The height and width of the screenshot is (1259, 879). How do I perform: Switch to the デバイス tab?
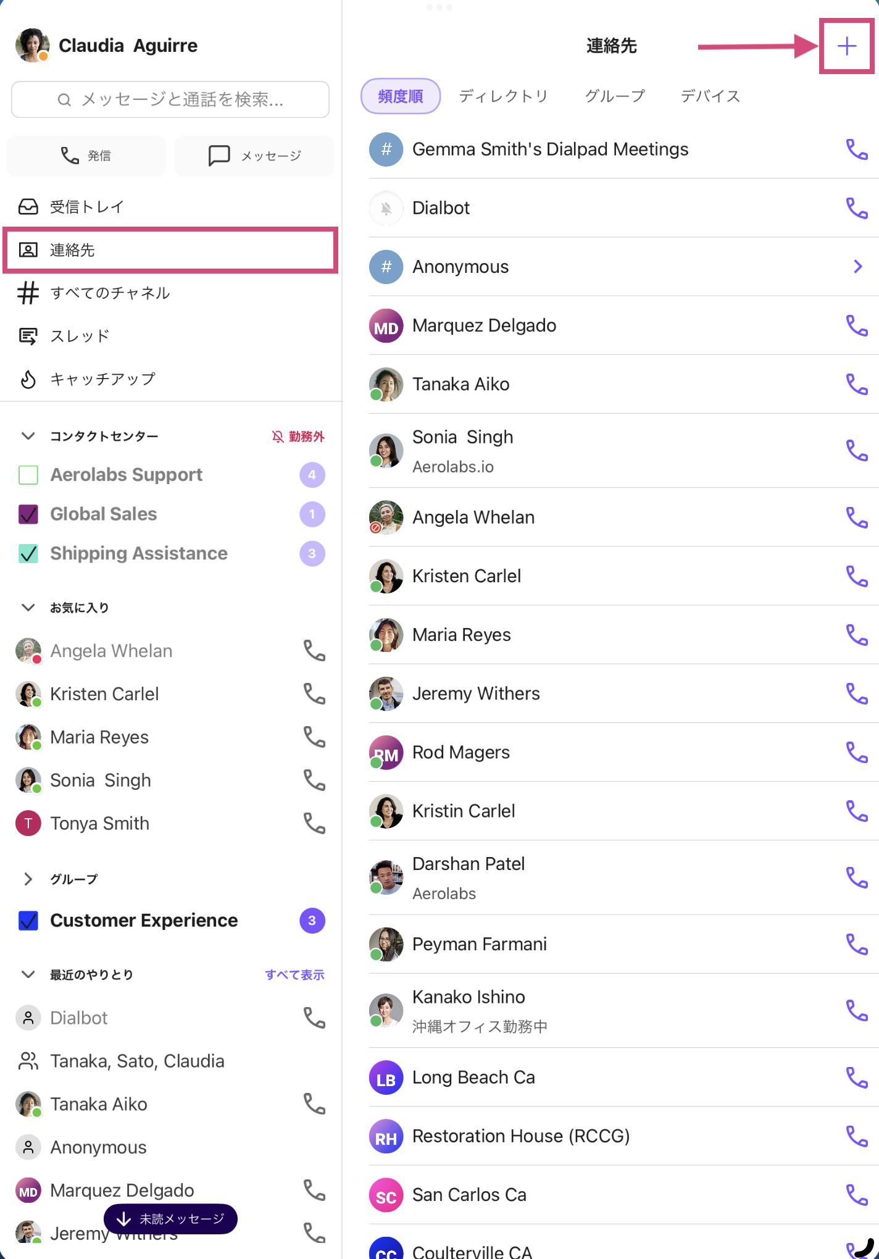[710, 96]
